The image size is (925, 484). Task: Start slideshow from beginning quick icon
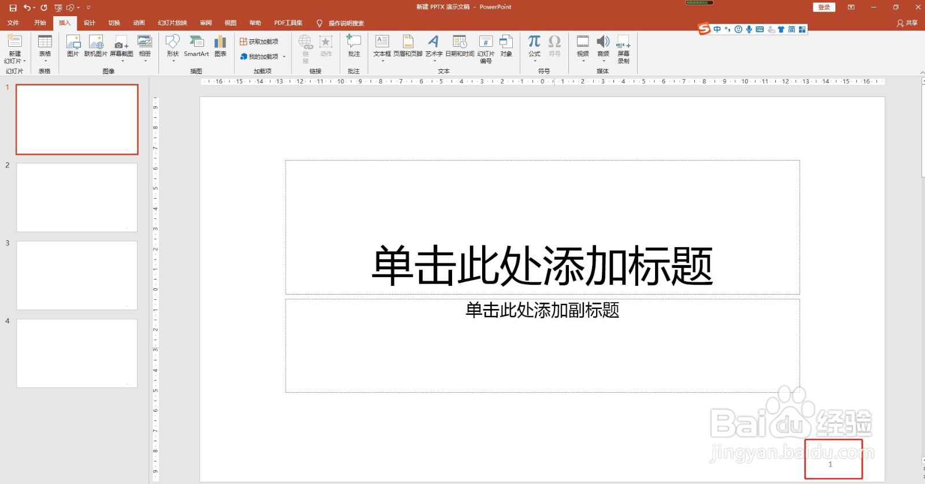click(58, 8)
